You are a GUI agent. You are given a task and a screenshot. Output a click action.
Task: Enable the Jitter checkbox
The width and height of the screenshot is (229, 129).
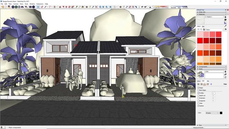tap(199, 103)
